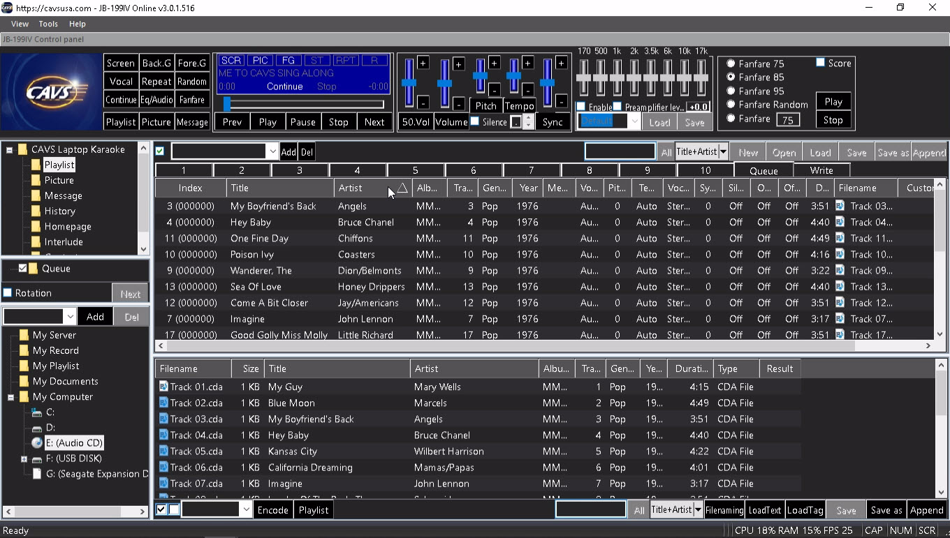The image size is (950, 538).
Task: Click the Track 01.cda file icon
Action: (163, 387)
